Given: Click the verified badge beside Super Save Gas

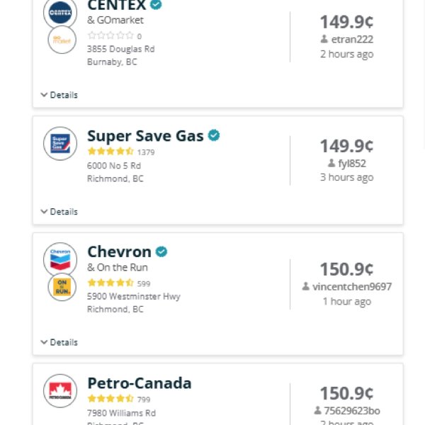Looking at the screenshot, I should click(x=213, y=135).
